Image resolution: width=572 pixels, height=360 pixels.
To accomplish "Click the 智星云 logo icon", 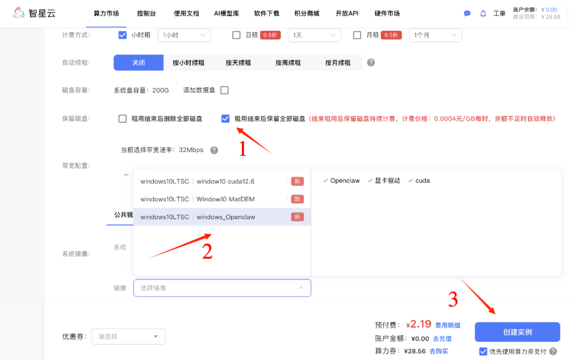I will [19, 13].
